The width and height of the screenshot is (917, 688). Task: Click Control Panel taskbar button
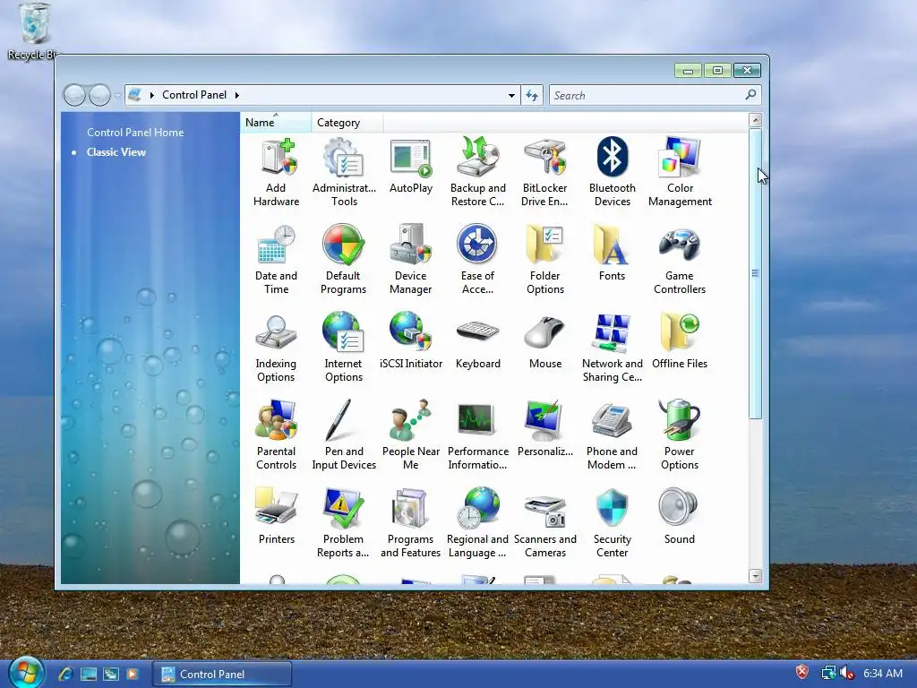223,674
